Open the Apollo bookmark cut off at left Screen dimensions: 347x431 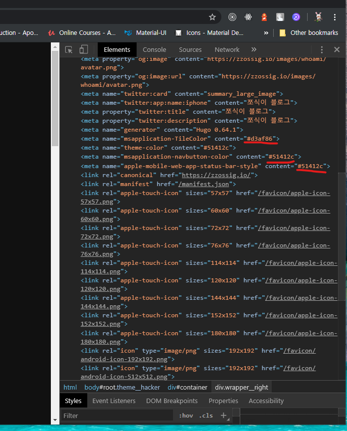[x=19, y=33]
